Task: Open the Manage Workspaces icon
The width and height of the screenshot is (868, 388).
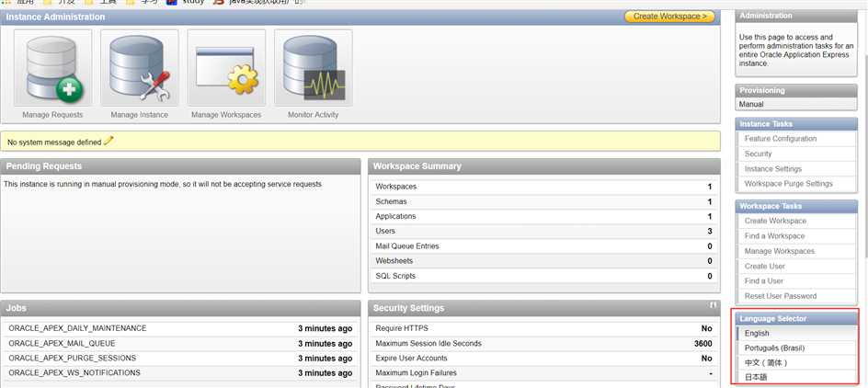Action: [226, 70]
